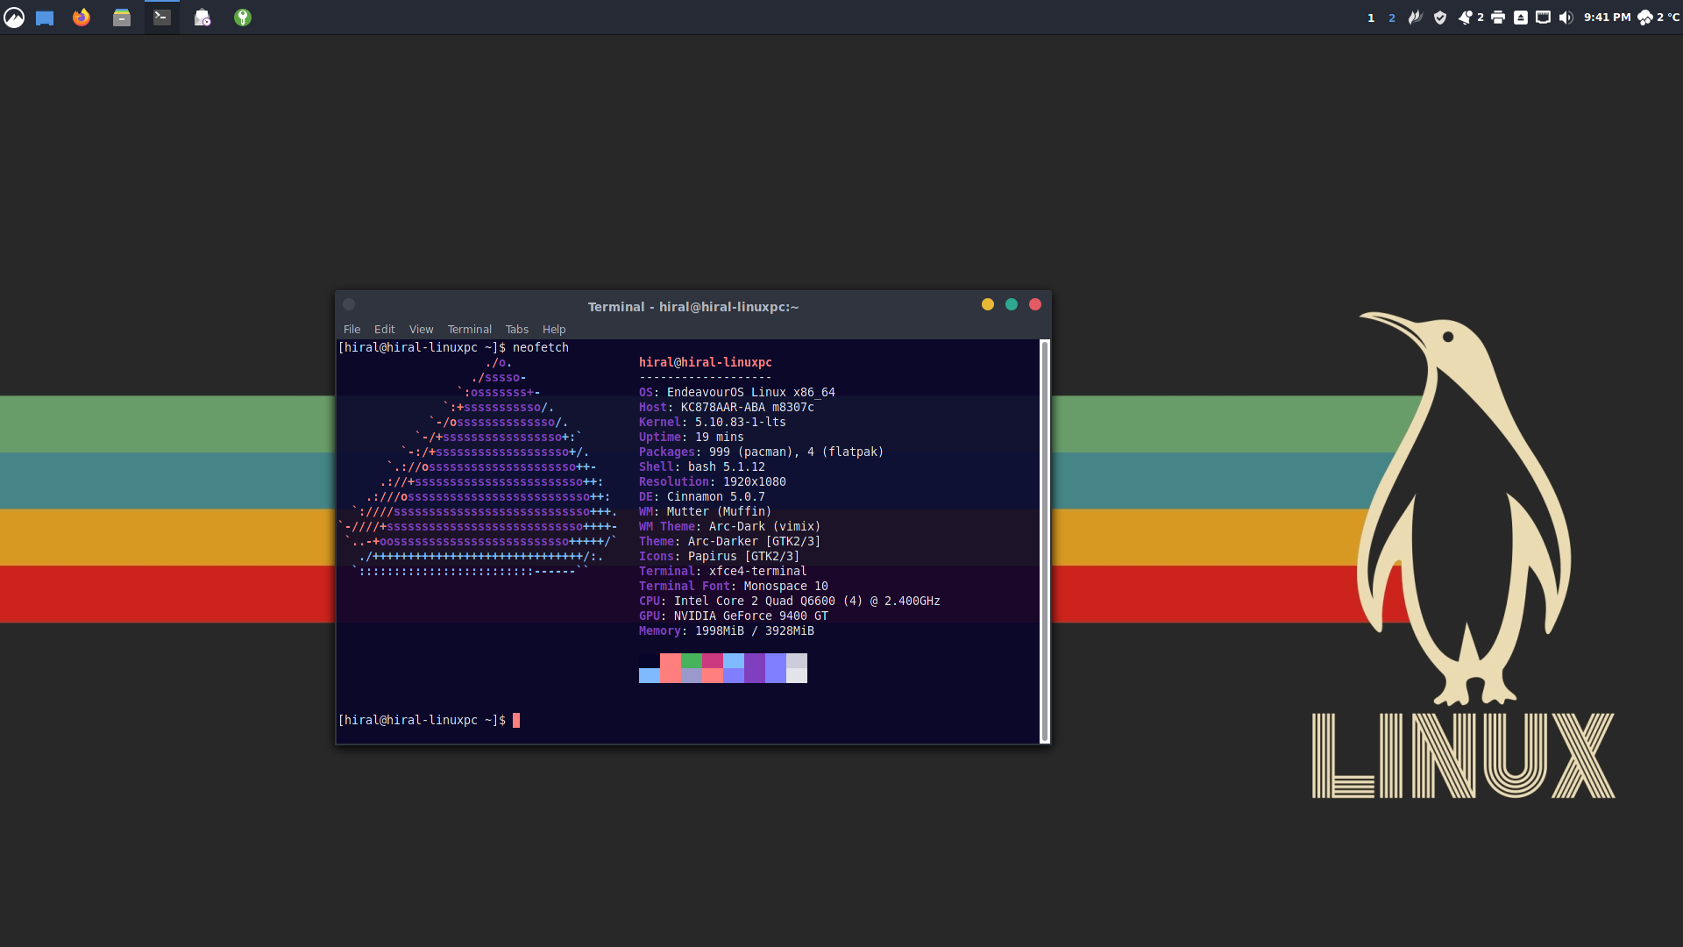Click the magenta block in neofetch palette
The image size is (1683, 947).
(x=713, y=661)
